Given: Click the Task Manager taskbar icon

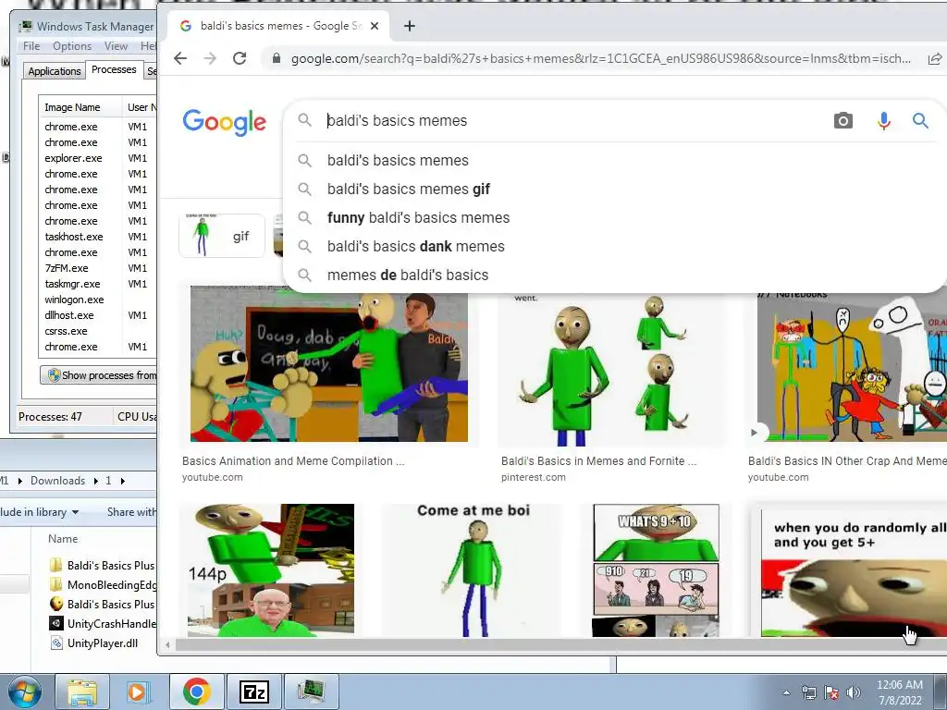Looking at the screenshot, I should (x=311, y=692).
